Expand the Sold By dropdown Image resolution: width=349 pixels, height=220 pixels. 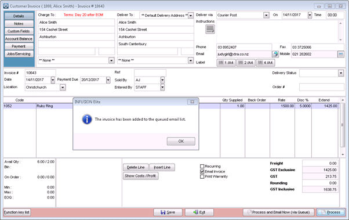pyautogui.click(x=162, y=80)
